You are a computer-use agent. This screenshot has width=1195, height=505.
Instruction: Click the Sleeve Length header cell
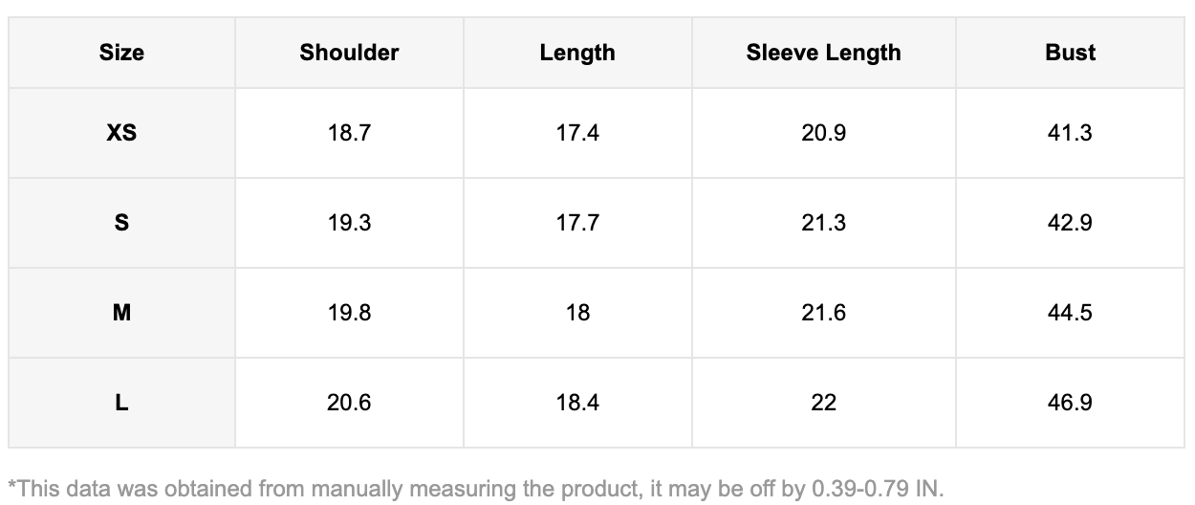point(823,53)
